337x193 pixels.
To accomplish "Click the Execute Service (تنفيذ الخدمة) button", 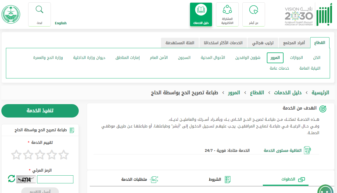I will 40,111.
